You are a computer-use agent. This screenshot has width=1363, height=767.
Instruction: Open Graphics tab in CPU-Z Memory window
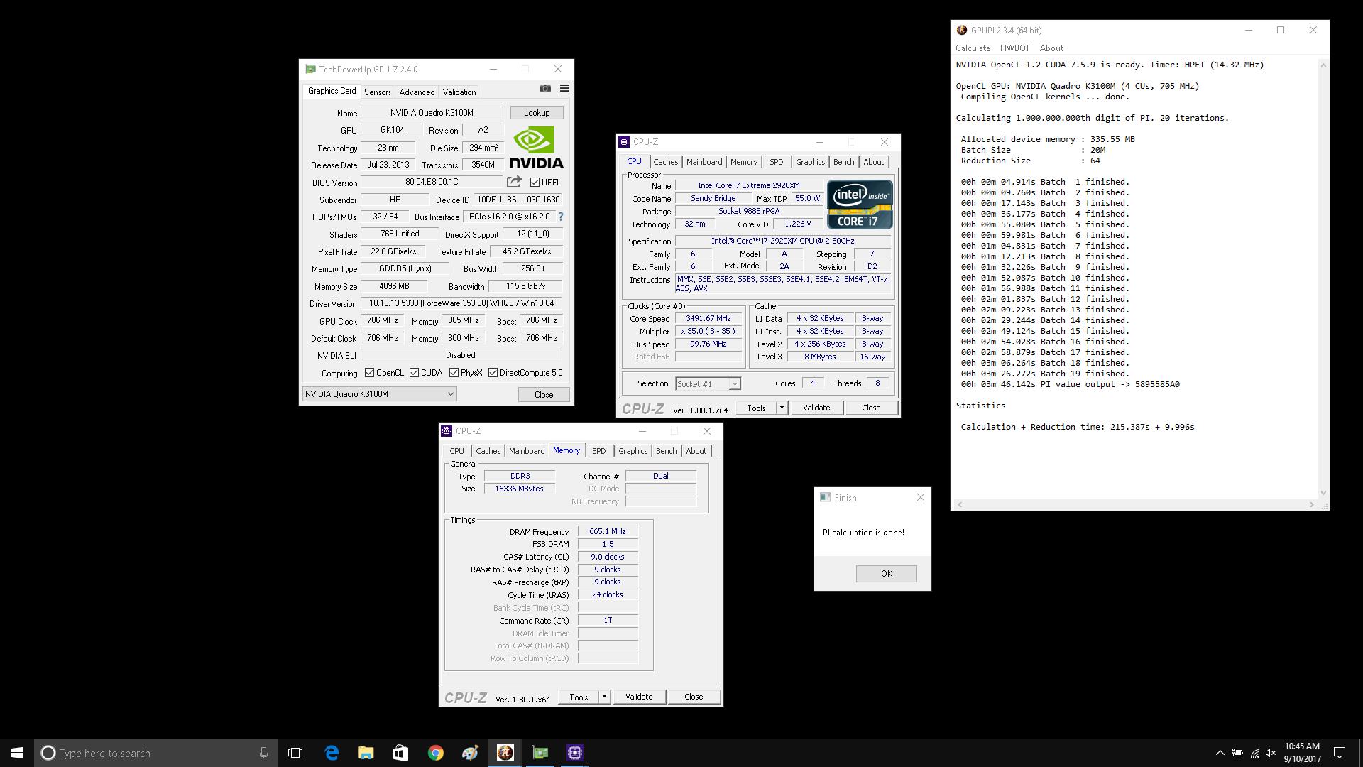pyautogui.click(x=633, y=451)
